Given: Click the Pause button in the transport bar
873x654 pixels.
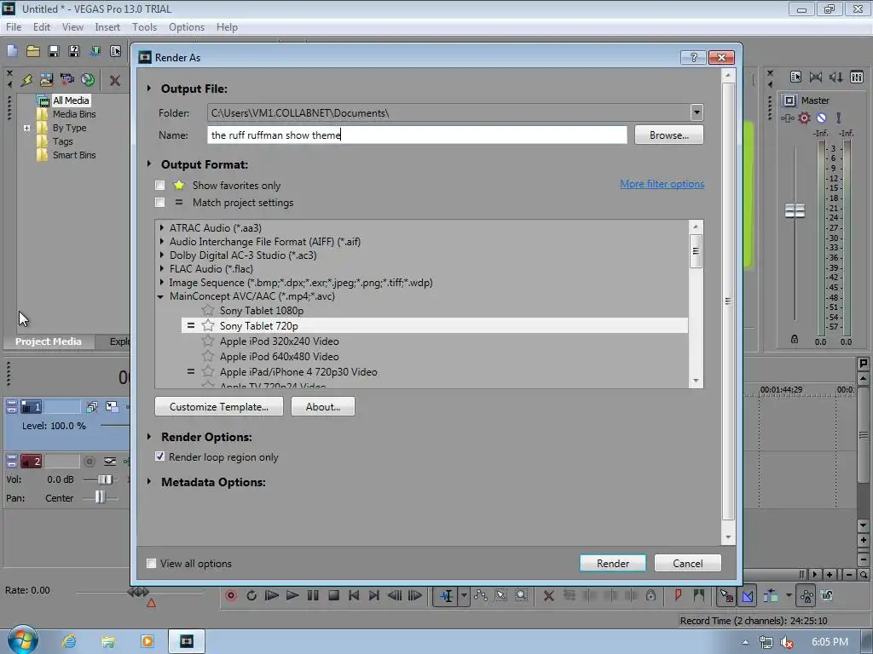Looking at the screenshot, I should (313, 595).
